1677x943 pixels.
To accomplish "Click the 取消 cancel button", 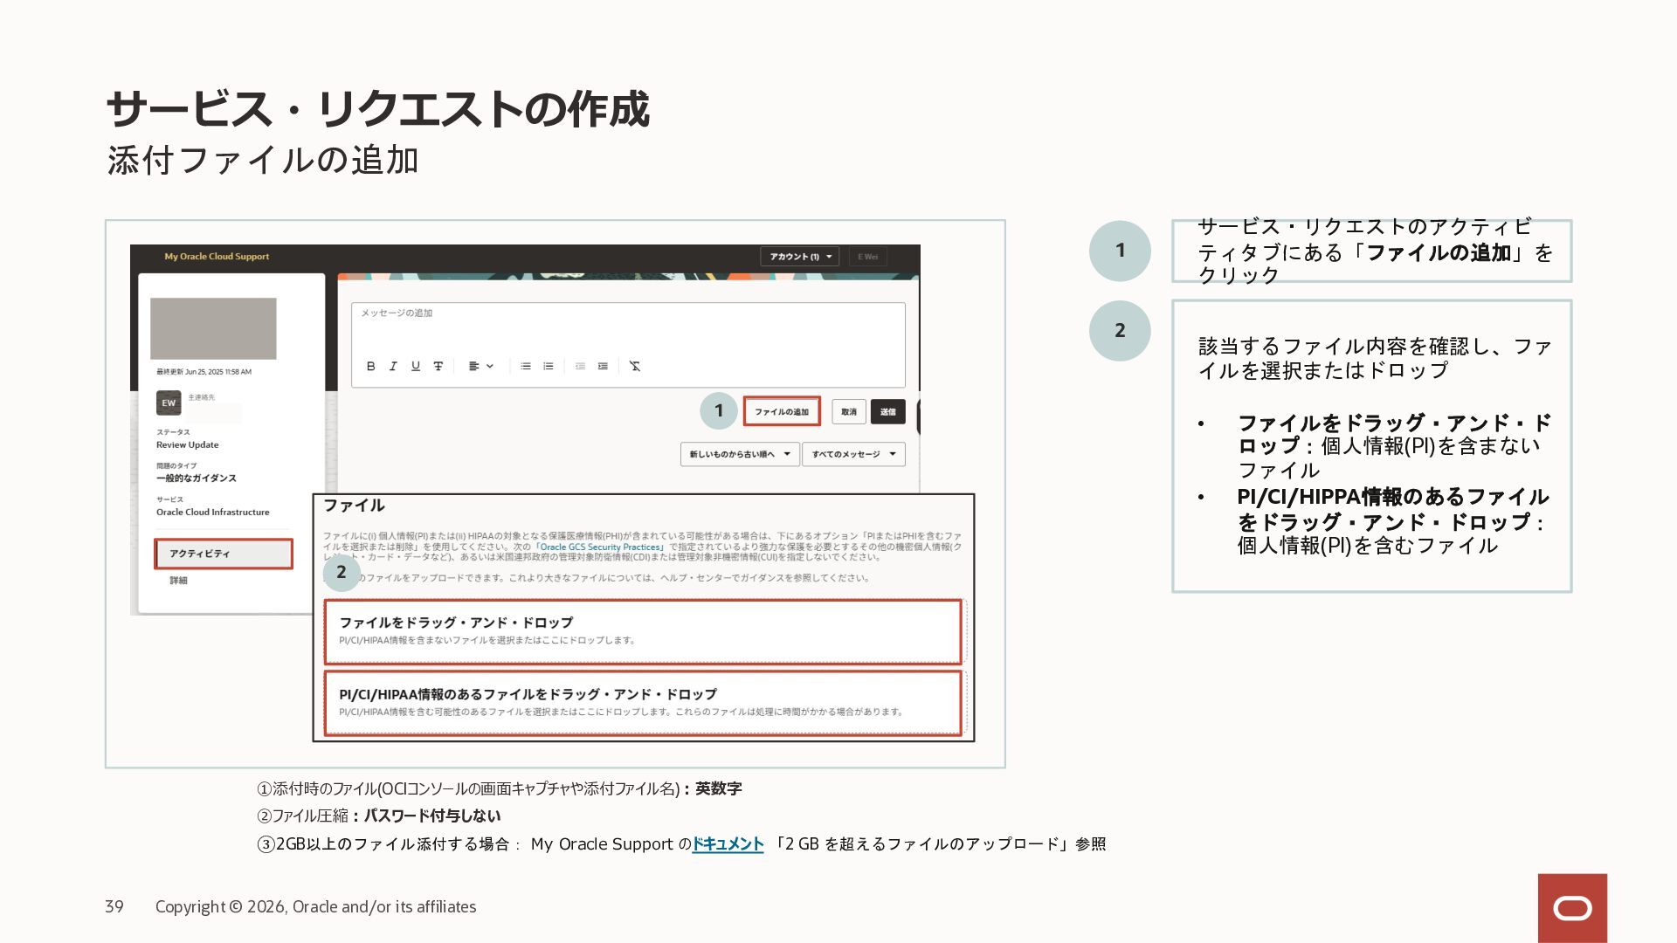I will click(848, 411).
